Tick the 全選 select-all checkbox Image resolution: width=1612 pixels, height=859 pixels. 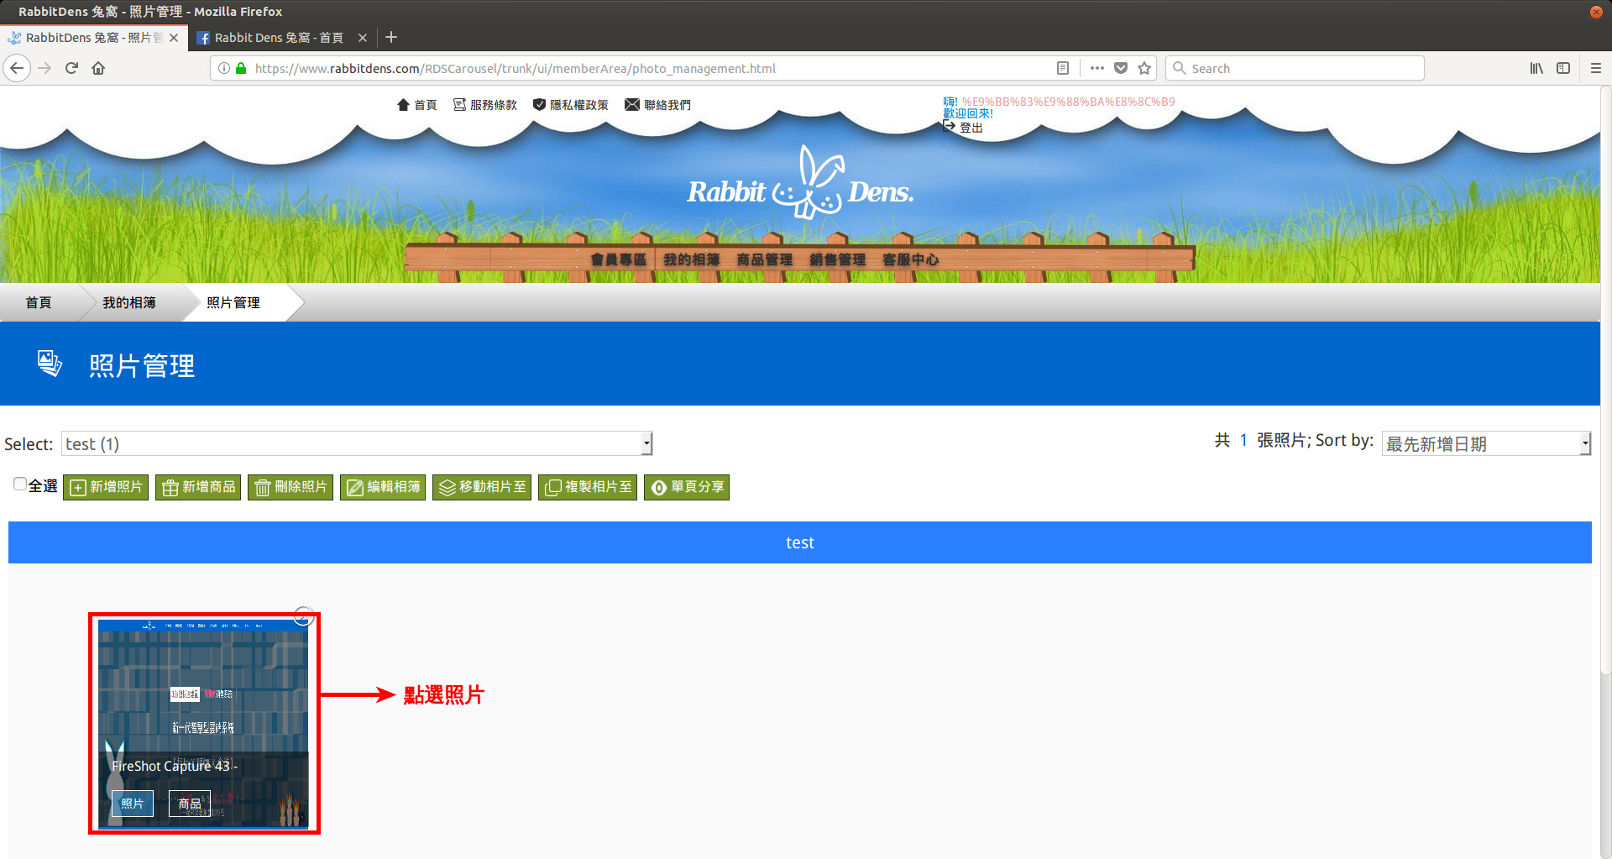click(20, 484)
